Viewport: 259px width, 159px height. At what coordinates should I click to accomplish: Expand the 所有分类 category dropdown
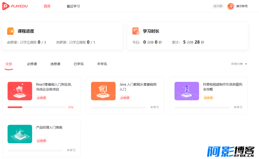(x=239, y=64)
